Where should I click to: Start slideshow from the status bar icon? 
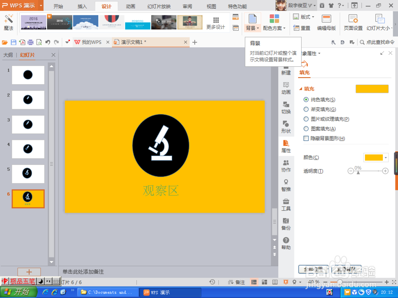[285, 282]
